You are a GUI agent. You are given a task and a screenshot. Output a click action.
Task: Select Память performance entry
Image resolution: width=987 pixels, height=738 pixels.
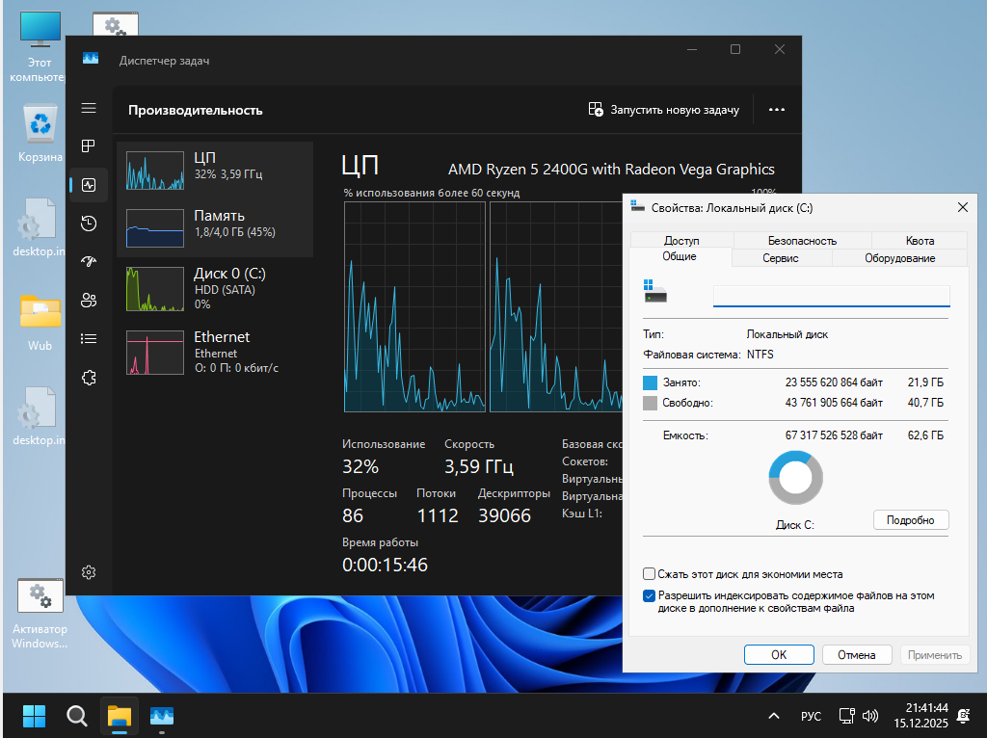[215, 228]
